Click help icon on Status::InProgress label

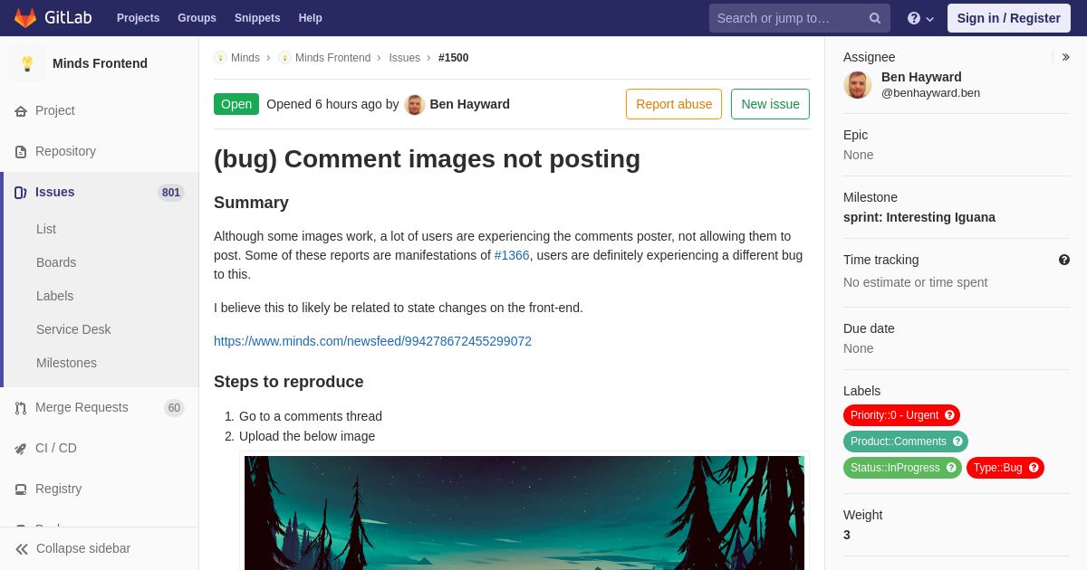coord(951,468)
